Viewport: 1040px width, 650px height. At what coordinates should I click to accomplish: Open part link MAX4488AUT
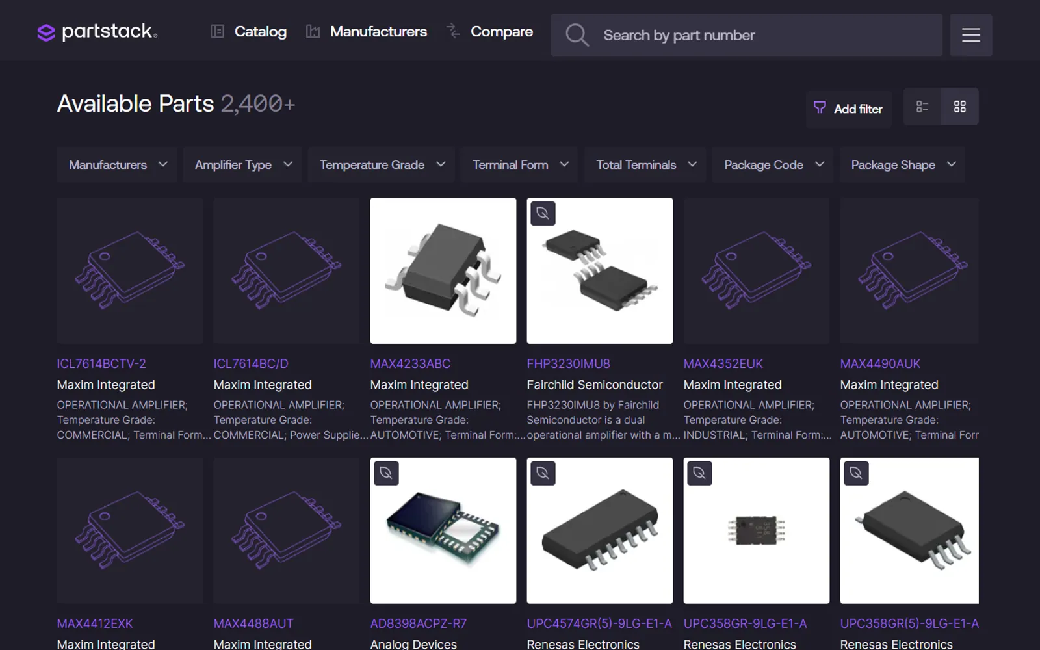(x=253, y=623)
